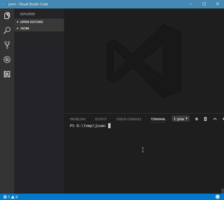
Task: Click the VS Code logo in the title bar
Action: coord(4,4)
